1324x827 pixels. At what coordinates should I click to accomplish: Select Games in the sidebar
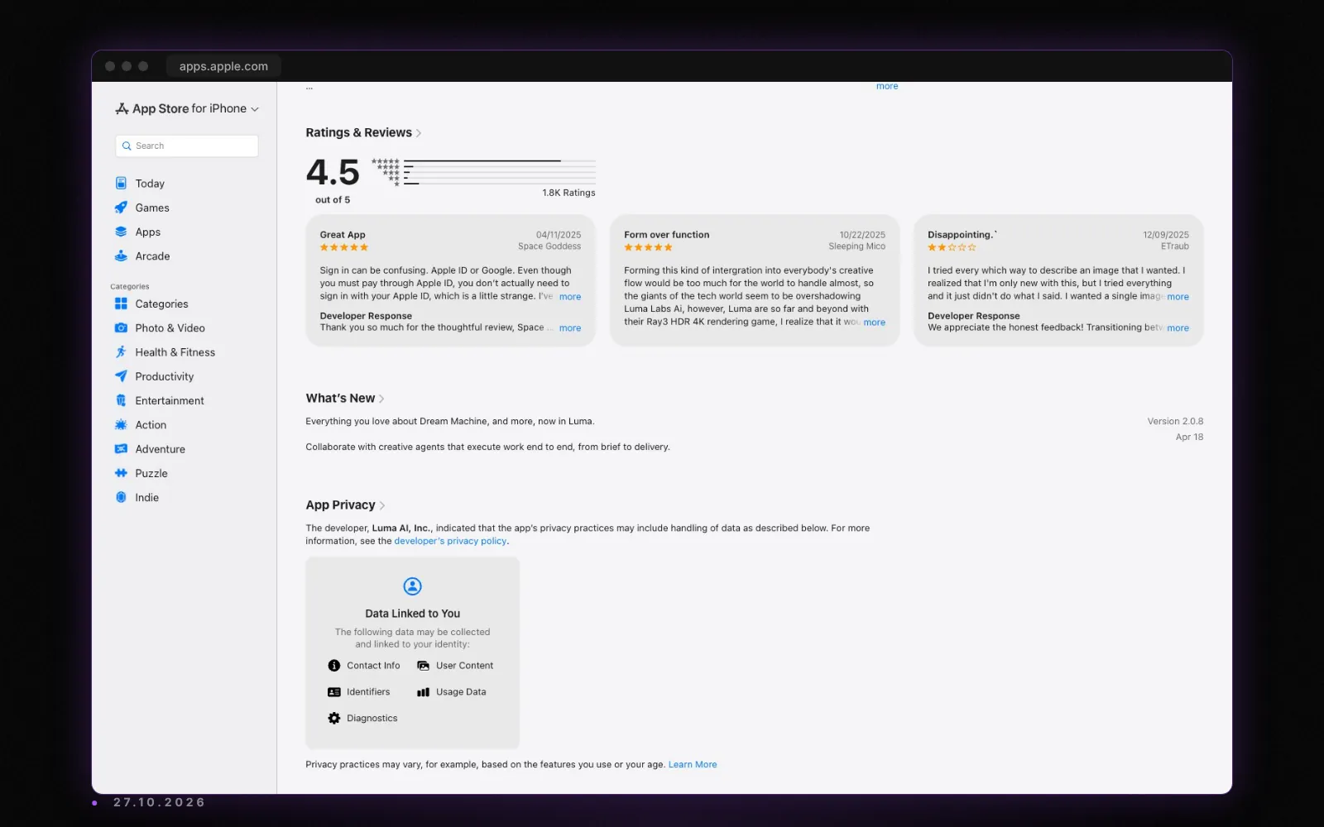152,208
